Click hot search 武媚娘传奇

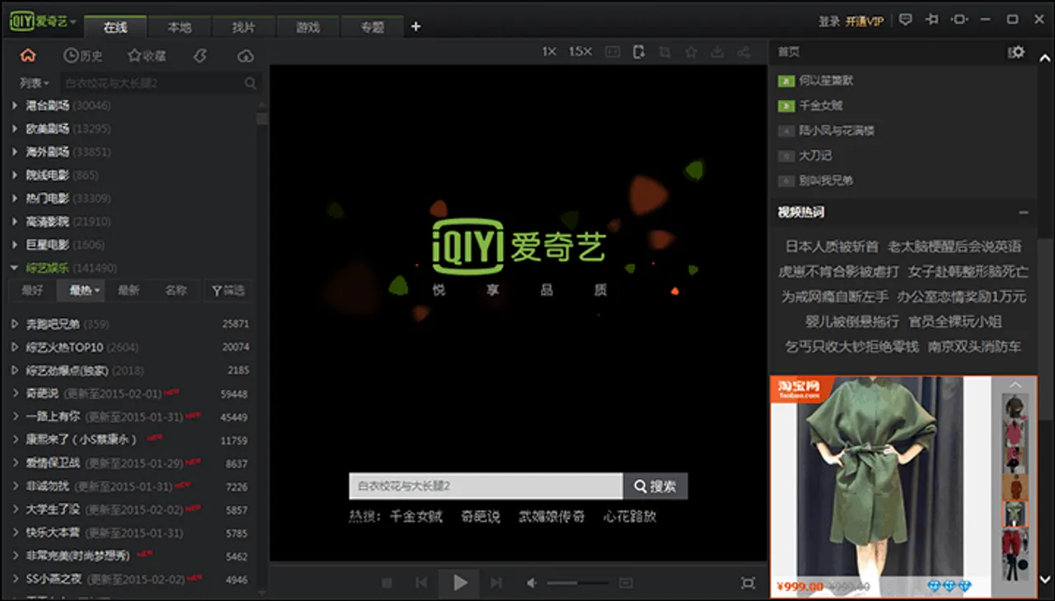click(x=551, y=517)
